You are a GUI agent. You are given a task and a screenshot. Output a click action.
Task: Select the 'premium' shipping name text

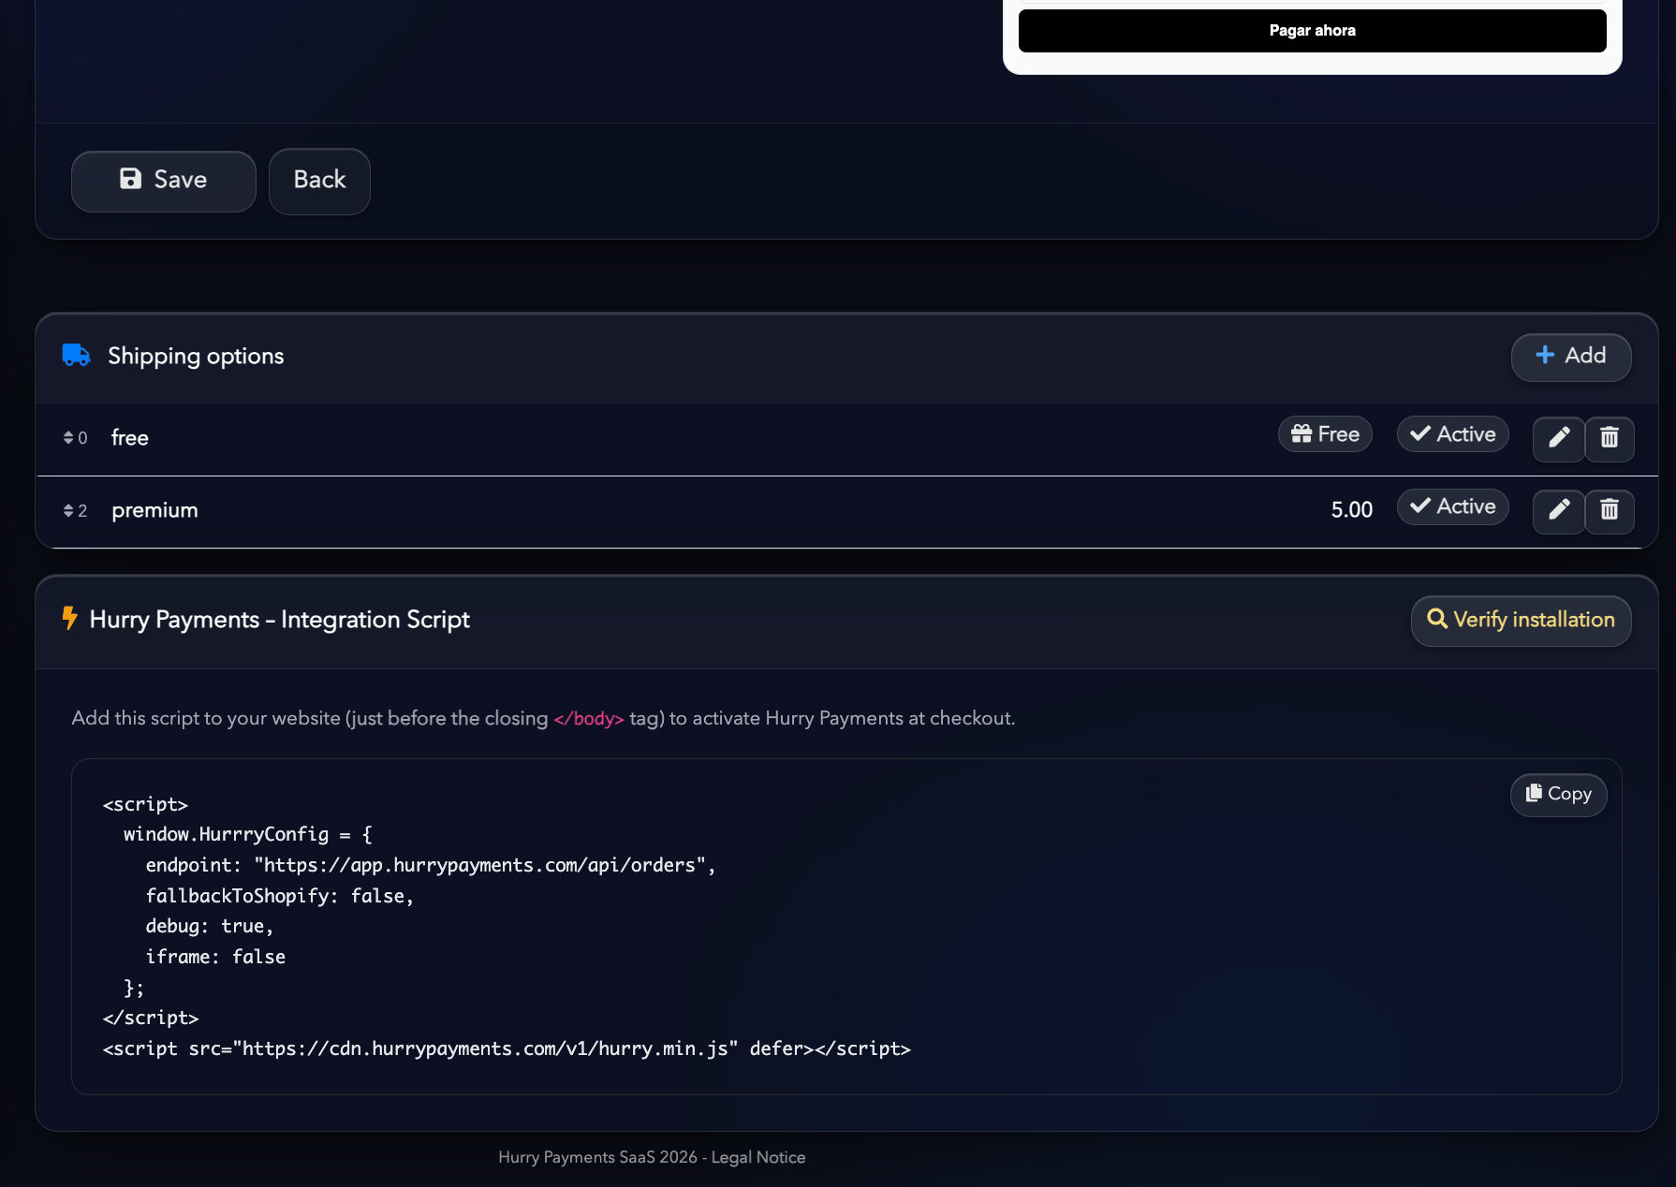tap(154, 511)
